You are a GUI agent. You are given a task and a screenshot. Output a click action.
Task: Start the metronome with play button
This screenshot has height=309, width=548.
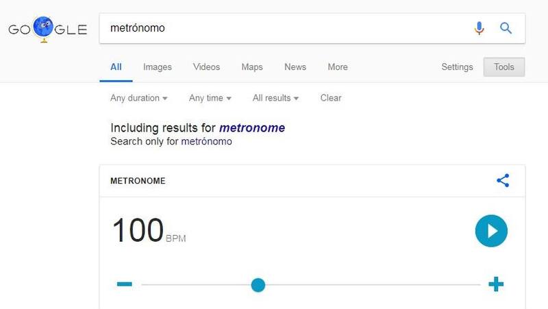[491, 231]
